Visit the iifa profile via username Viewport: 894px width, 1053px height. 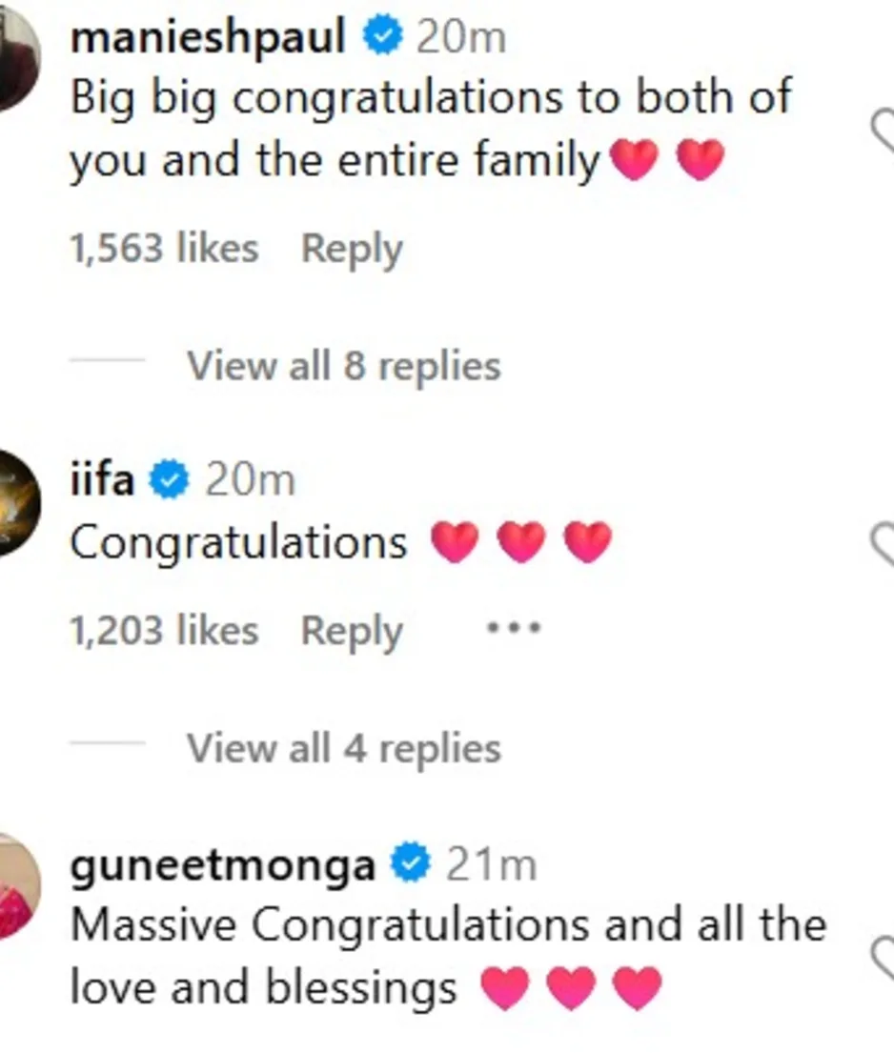coord(102,479)
